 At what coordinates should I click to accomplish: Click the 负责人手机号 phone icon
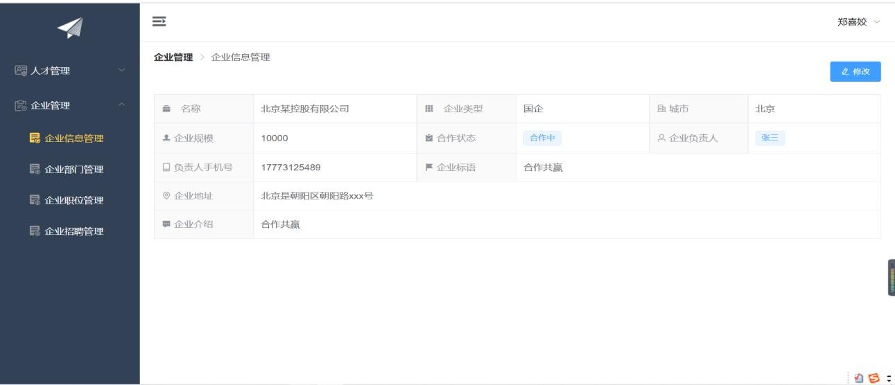click(166, 167)
